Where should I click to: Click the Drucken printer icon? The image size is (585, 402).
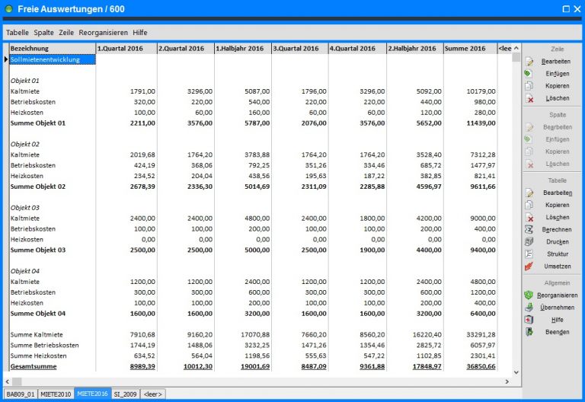click(x=529, y=242)
